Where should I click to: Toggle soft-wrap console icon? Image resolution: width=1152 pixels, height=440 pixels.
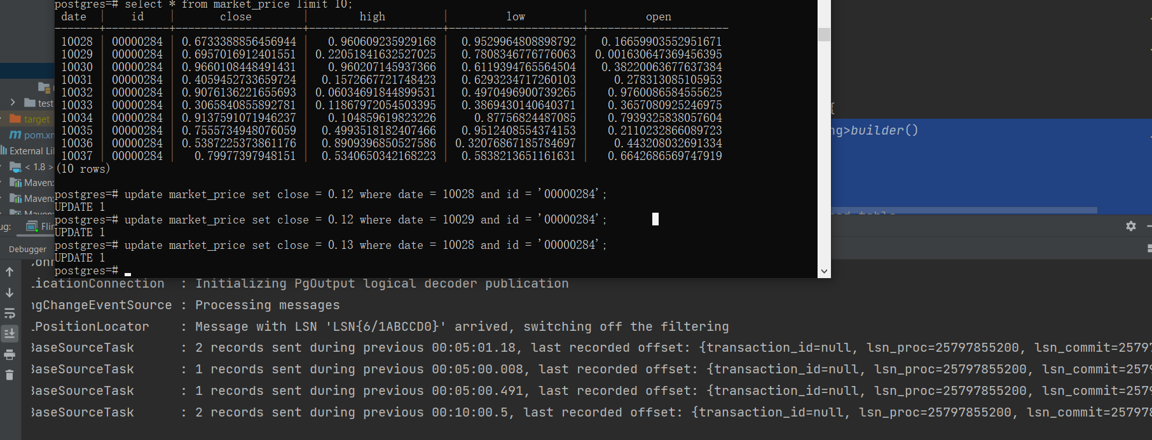tap(10, 314)
